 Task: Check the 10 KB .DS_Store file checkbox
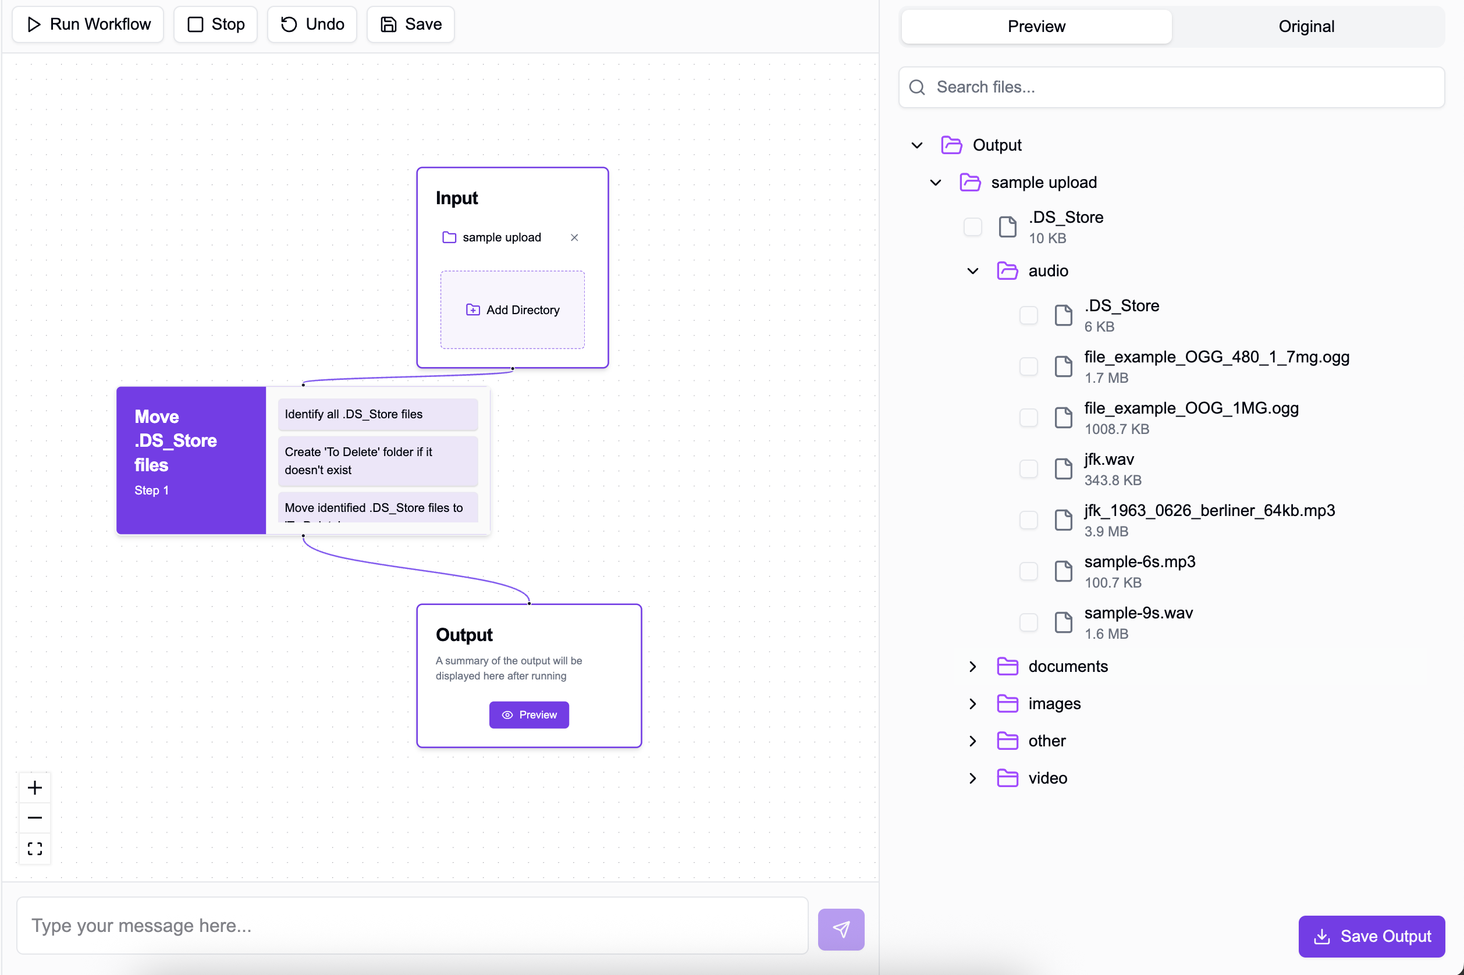pos(973,227)
